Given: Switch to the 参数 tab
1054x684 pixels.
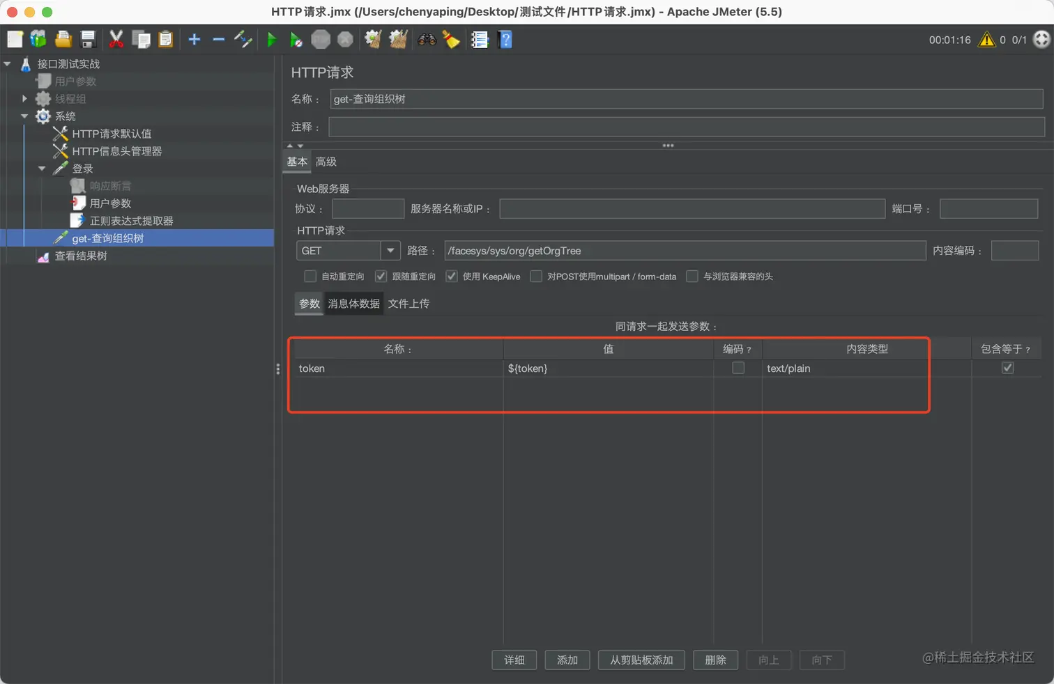Looking at the screenshot, I should pyautogui.click(x=310, y=304).
